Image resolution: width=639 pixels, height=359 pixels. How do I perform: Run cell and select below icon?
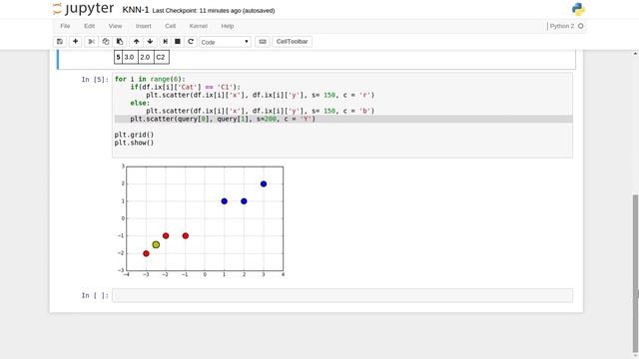[165, 42]
